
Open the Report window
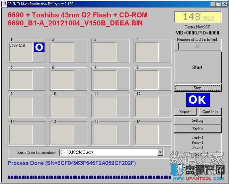(x=185, y=112)
